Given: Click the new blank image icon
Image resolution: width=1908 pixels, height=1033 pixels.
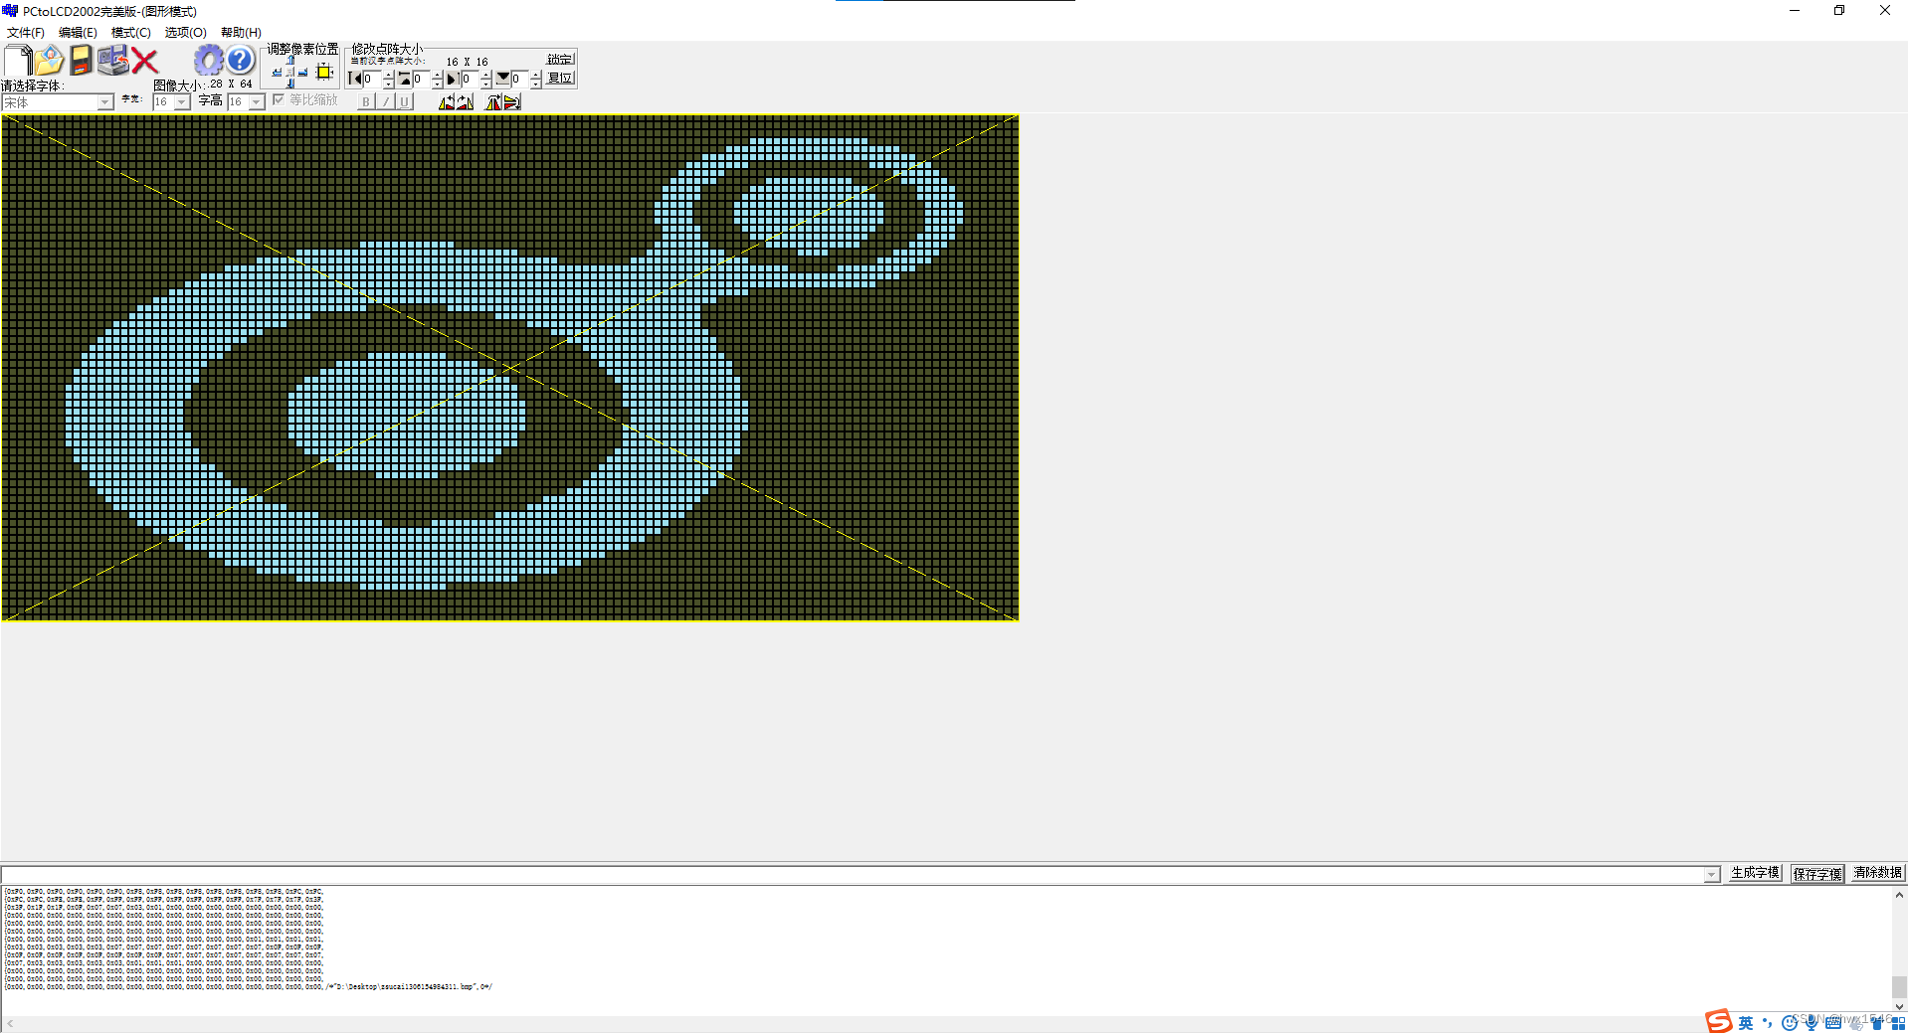Looking at the screenshot, I should 19,61.
